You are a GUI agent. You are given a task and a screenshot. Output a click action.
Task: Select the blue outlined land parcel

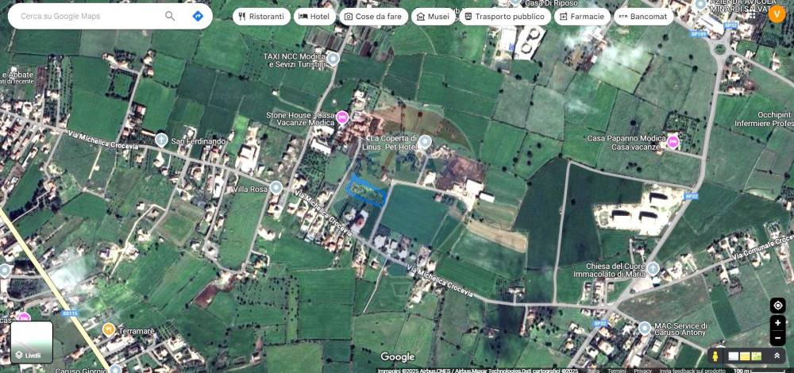[x=367, y=191]
